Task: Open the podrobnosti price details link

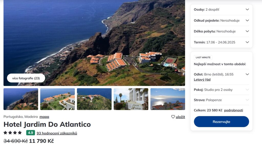Action: click(233, 110)
